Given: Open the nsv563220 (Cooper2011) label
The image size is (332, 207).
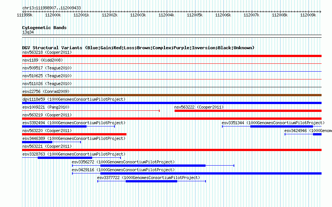Looking at the screenshot, I should 47,131.
